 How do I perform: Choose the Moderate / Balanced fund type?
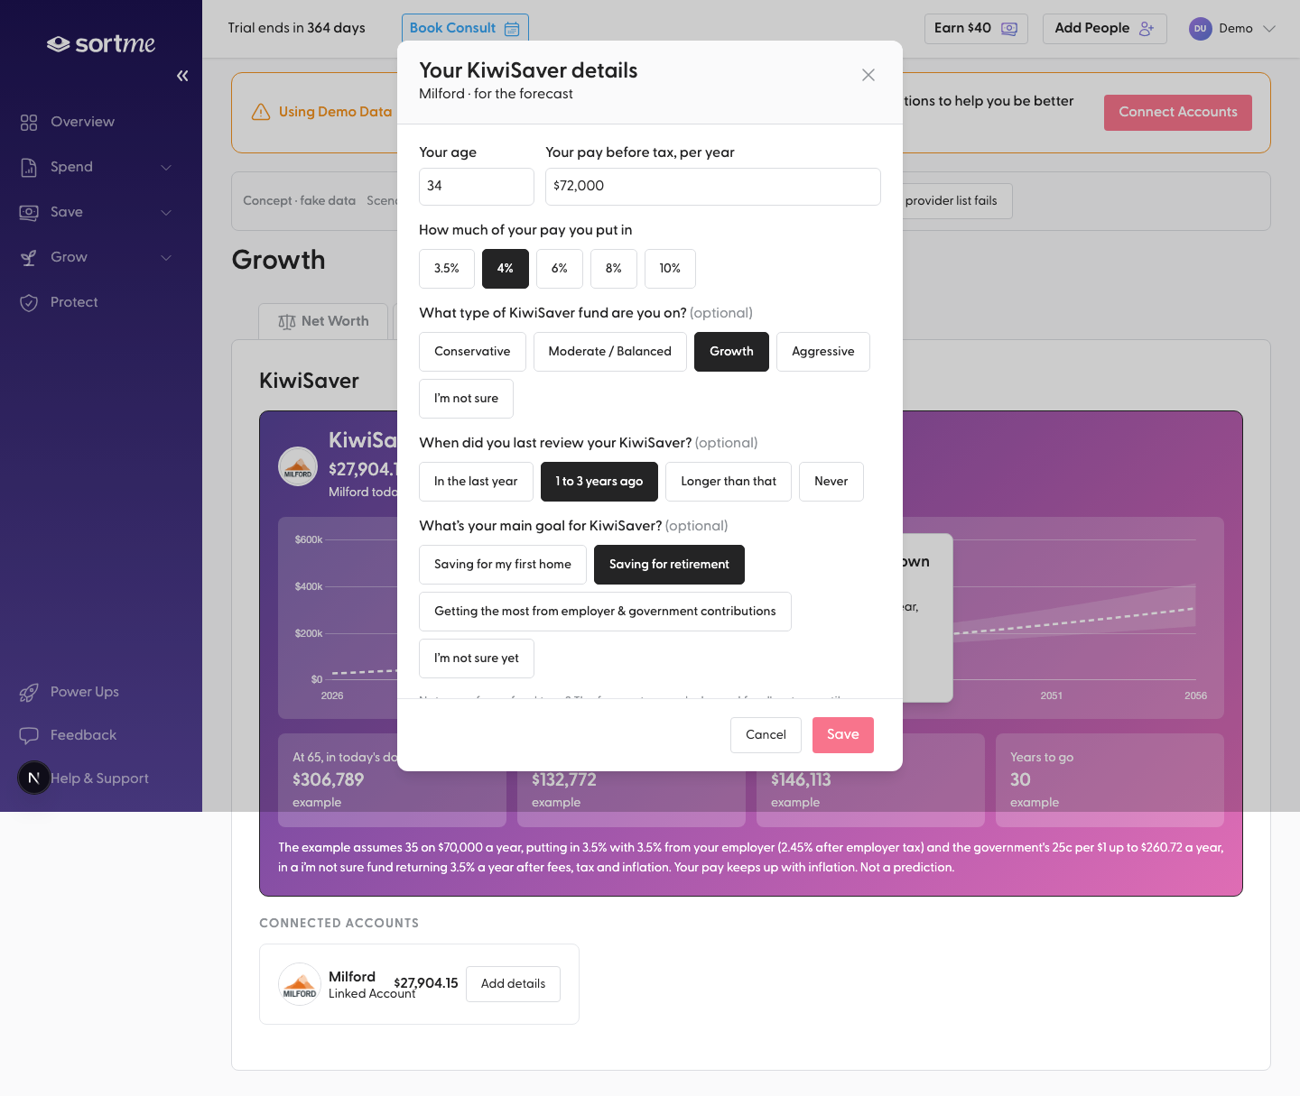click(x=610, y=352)
